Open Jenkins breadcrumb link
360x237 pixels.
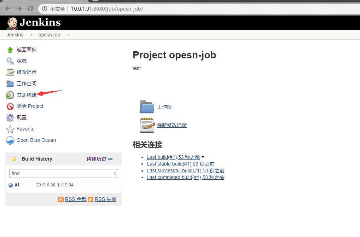pos(15,35)
